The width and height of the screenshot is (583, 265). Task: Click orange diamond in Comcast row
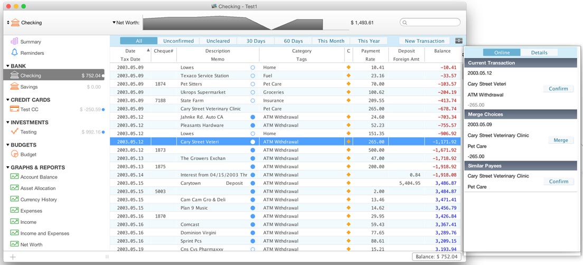pyautogui.click(x=349, y=224)
